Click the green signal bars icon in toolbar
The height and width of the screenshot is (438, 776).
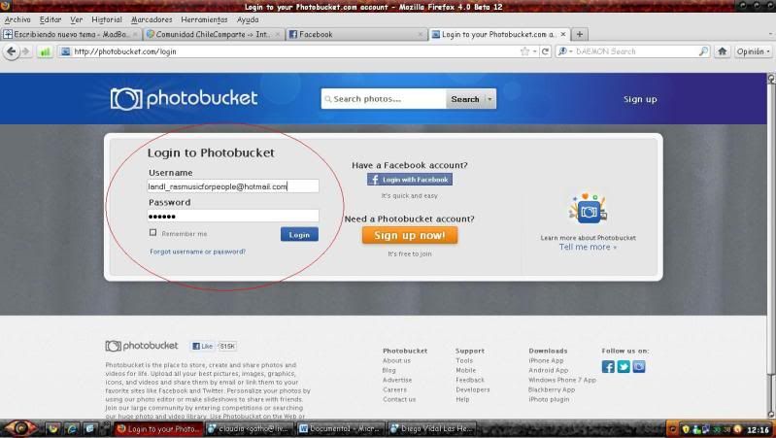(x=45, y=51)
